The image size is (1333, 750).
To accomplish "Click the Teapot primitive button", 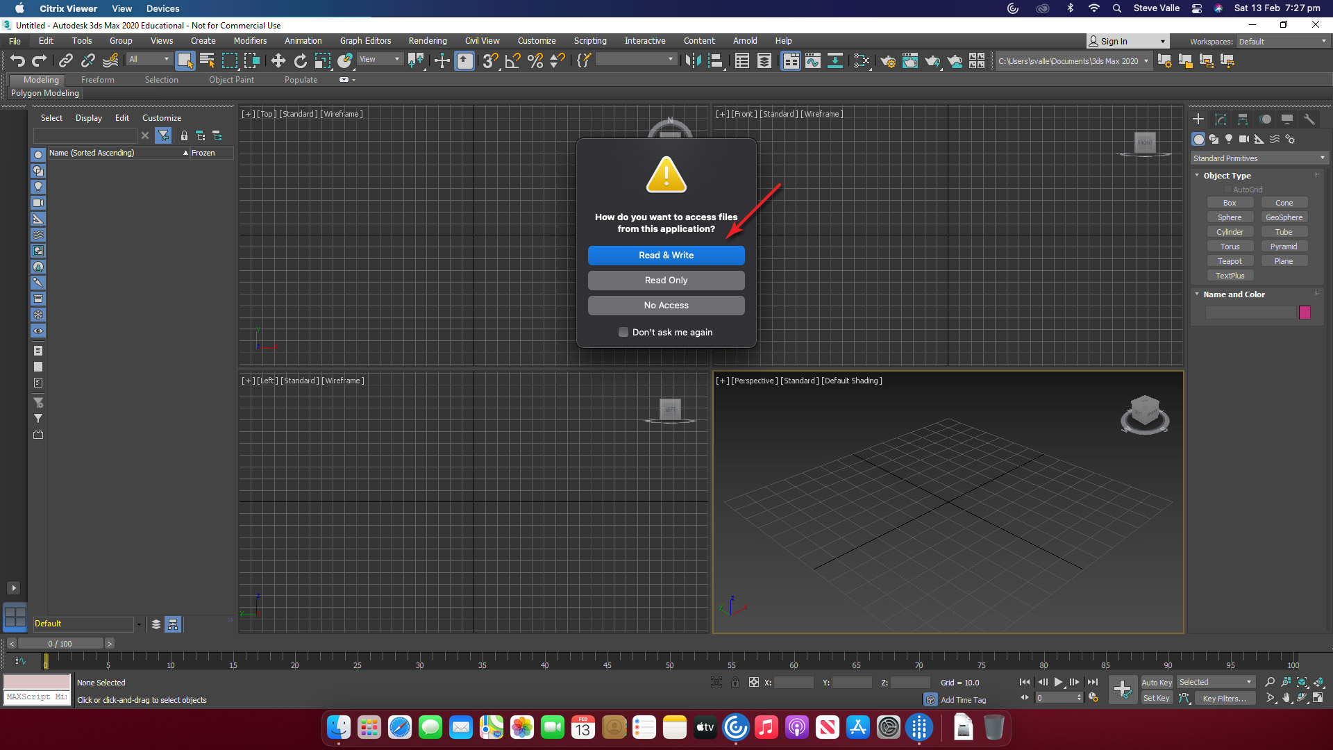I will coord(1230,261).
